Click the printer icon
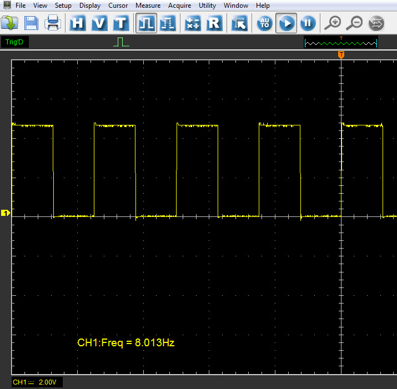The width and height of the screenshot is (397, 389). pos(53,23)
